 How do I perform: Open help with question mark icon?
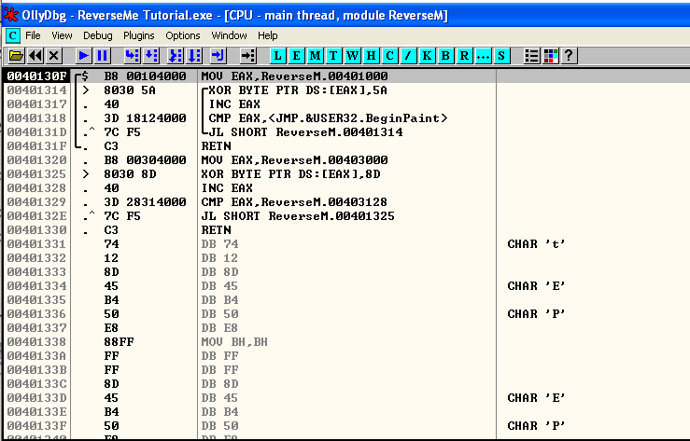coord(569,56)
